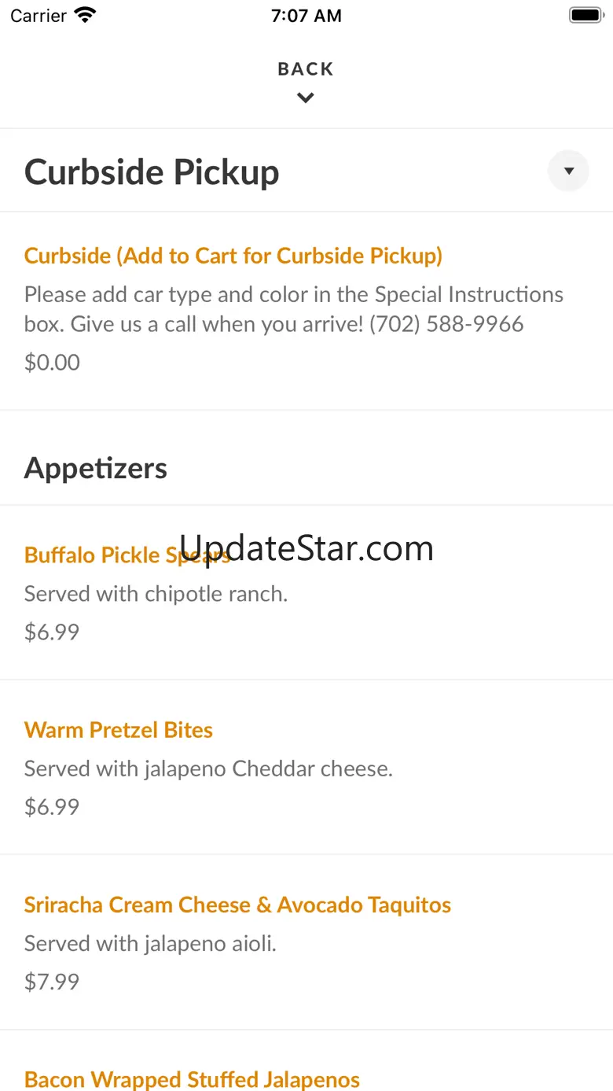Click the battery icon in status bar
This screenshot has width=613, height=1091.
pyautogui.click(x=585, y=15)
